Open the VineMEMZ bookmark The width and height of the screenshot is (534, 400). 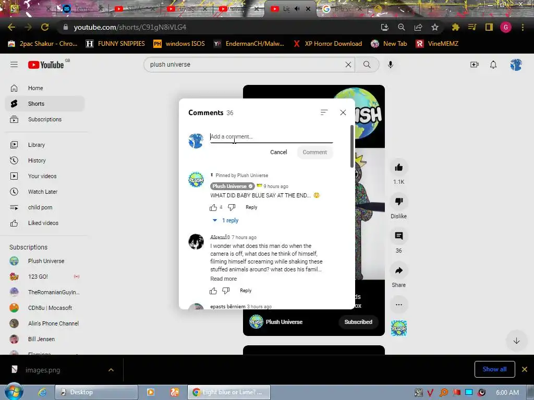438,44
